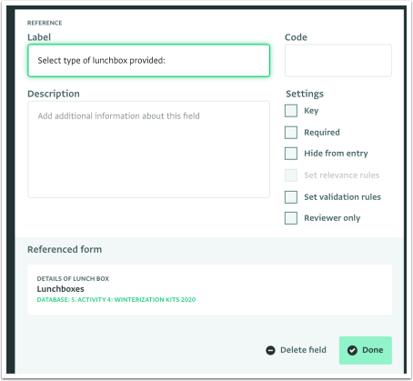Open the Winterization Kits 2020 database link

point(116,300)
